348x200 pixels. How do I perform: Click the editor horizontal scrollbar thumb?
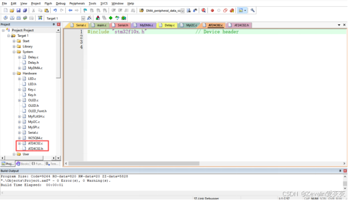134,164
